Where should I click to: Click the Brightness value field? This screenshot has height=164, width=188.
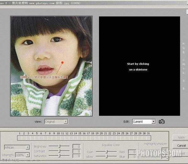point(76,146)
